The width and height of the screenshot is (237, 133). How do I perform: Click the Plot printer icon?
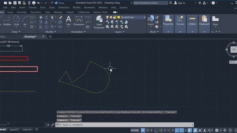[34, 3]
